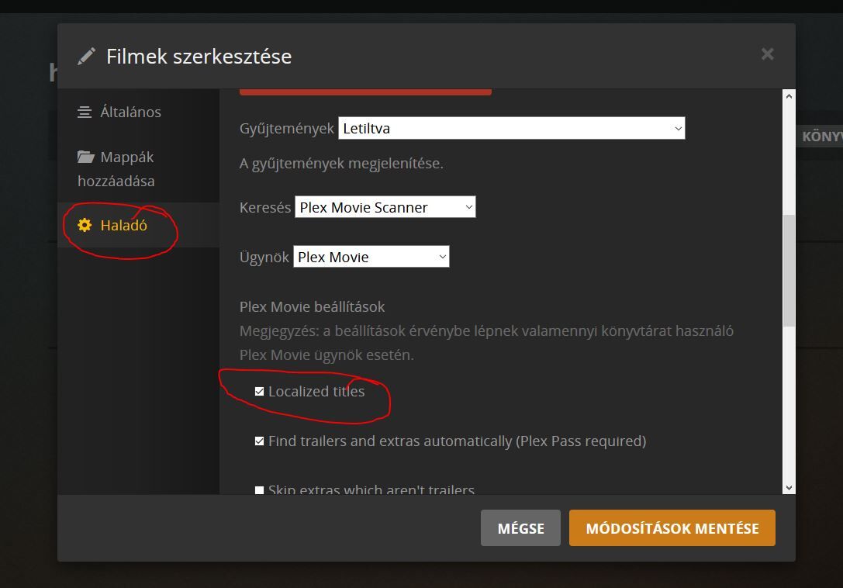Click the 'Filmek szerkesztése' title text
843x588 pixels.
pyautogui.click(x=199, y=57)
